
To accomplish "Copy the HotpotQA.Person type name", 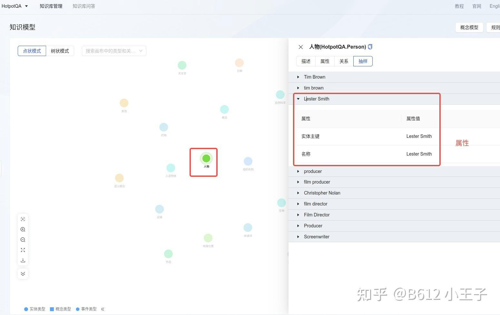I will [370, 47].
